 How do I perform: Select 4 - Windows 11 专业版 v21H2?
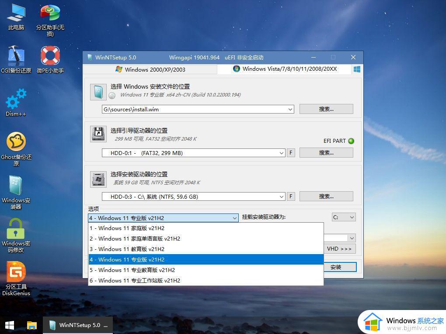coord(206,260)
